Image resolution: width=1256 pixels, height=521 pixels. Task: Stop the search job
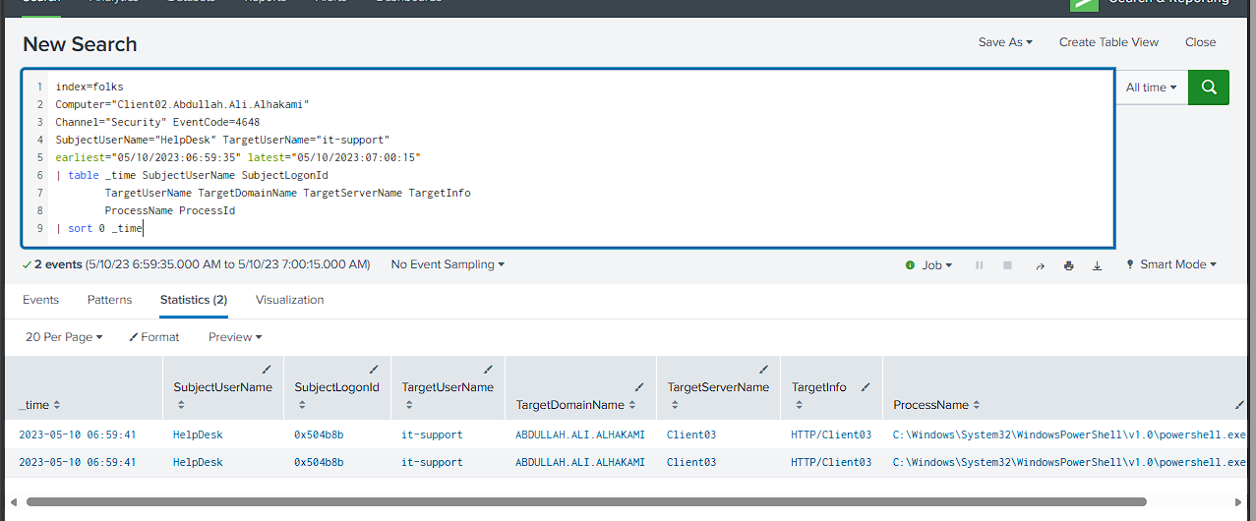(x=1007, y=265)
